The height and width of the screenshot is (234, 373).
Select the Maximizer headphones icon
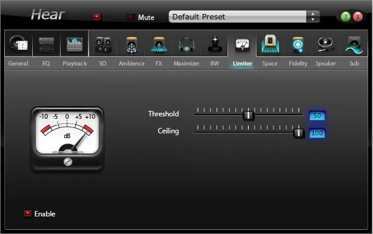tap(187, 45)
